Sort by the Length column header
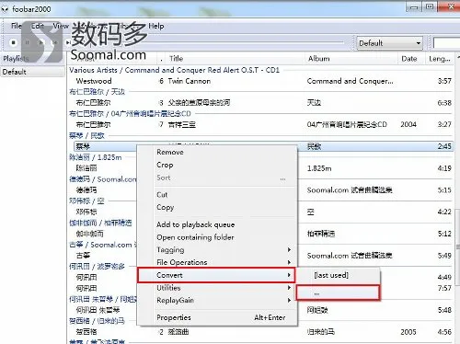The width and height of the screenshot is (460, 344). point(439,59)
